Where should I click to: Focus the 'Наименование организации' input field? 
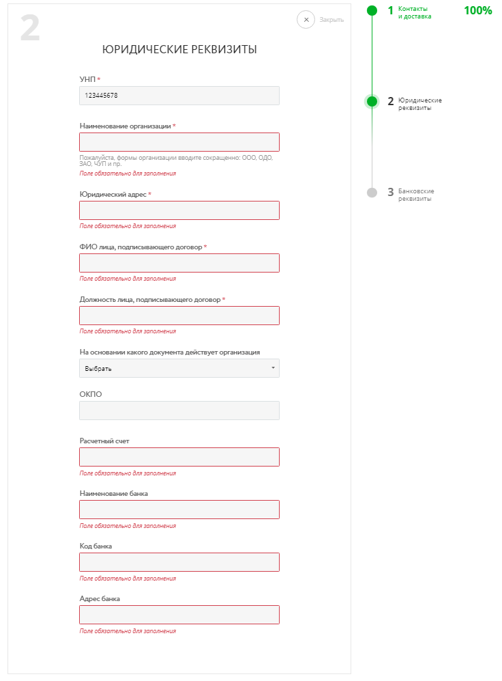click(179, 142)
